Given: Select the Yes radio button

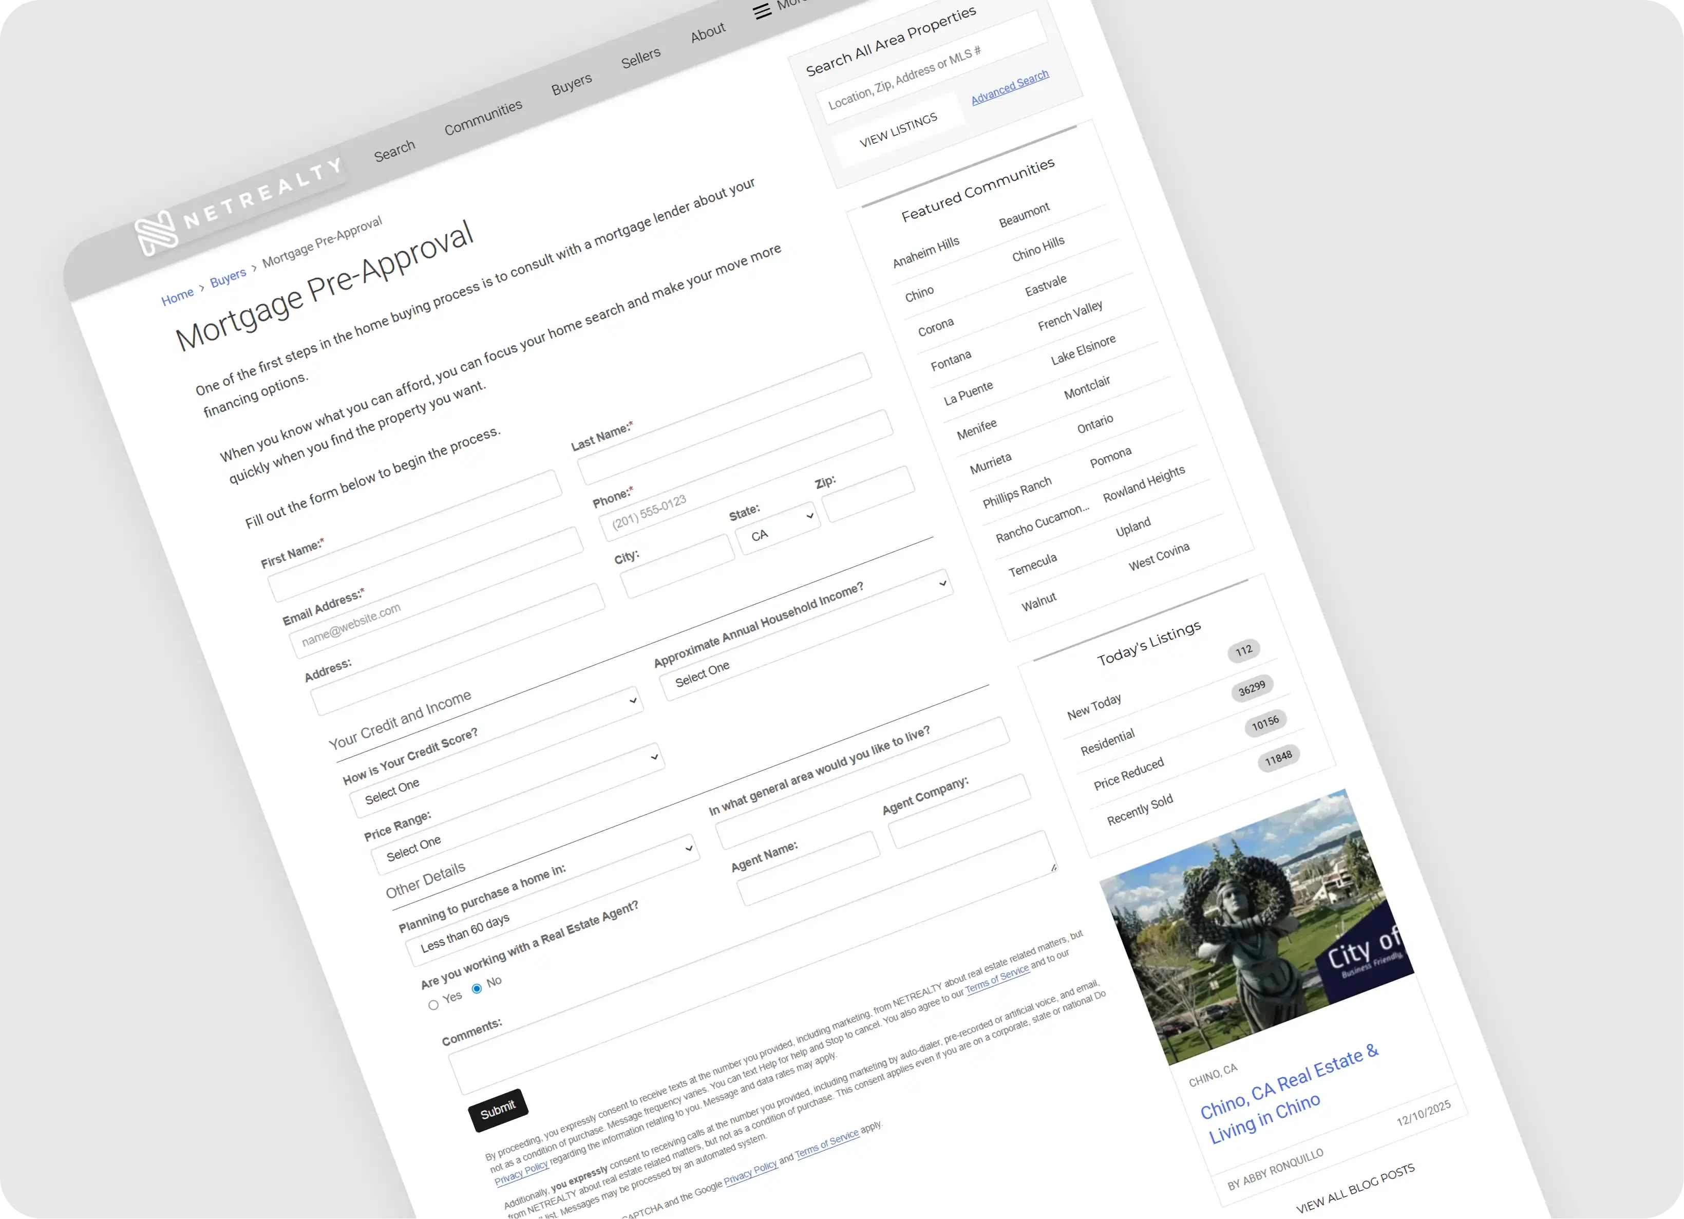Looking at the screenshot, I should [x=433, y=1005].
